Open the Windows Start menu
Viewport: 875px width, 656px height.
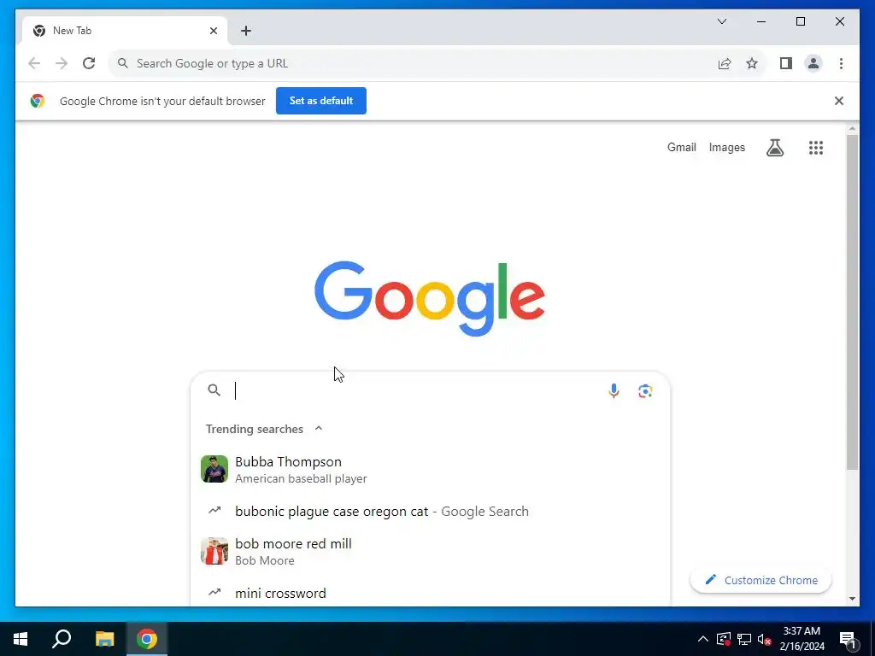point(21,639)
